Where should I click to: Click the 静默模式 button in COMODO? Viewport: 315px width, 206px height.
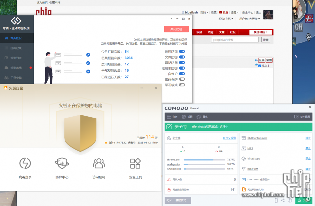point(178,200)
